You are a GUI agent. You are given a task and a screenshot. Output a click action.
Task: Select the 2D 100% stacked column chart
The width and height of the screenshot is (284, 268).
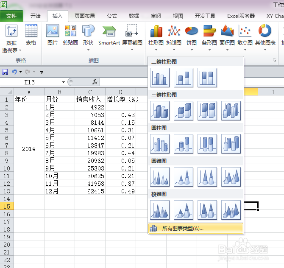click(x=207, y=78)
